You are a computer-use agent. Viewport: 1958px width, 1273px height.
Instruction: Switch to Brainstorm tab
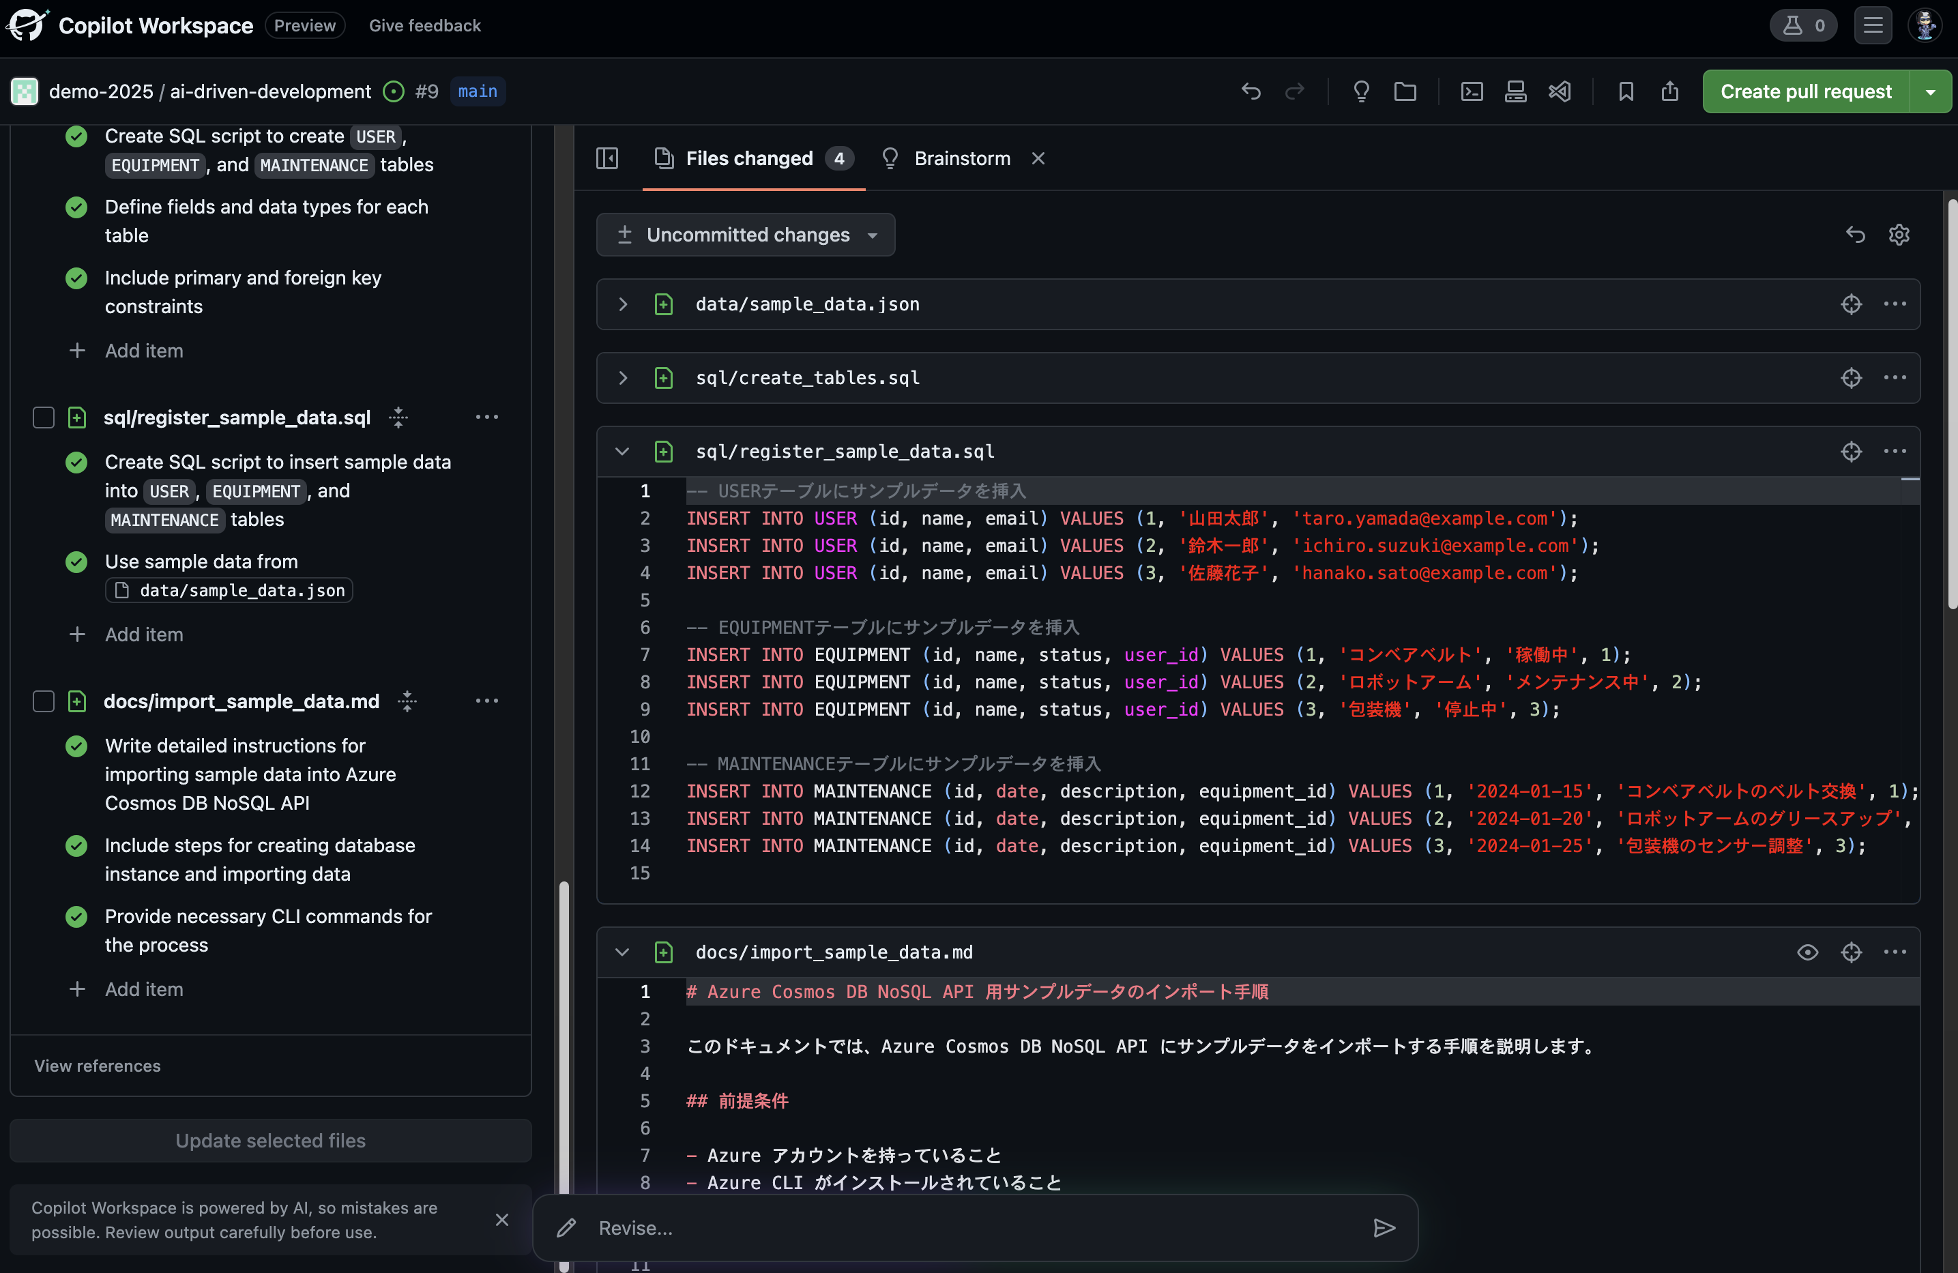[946, 158]
